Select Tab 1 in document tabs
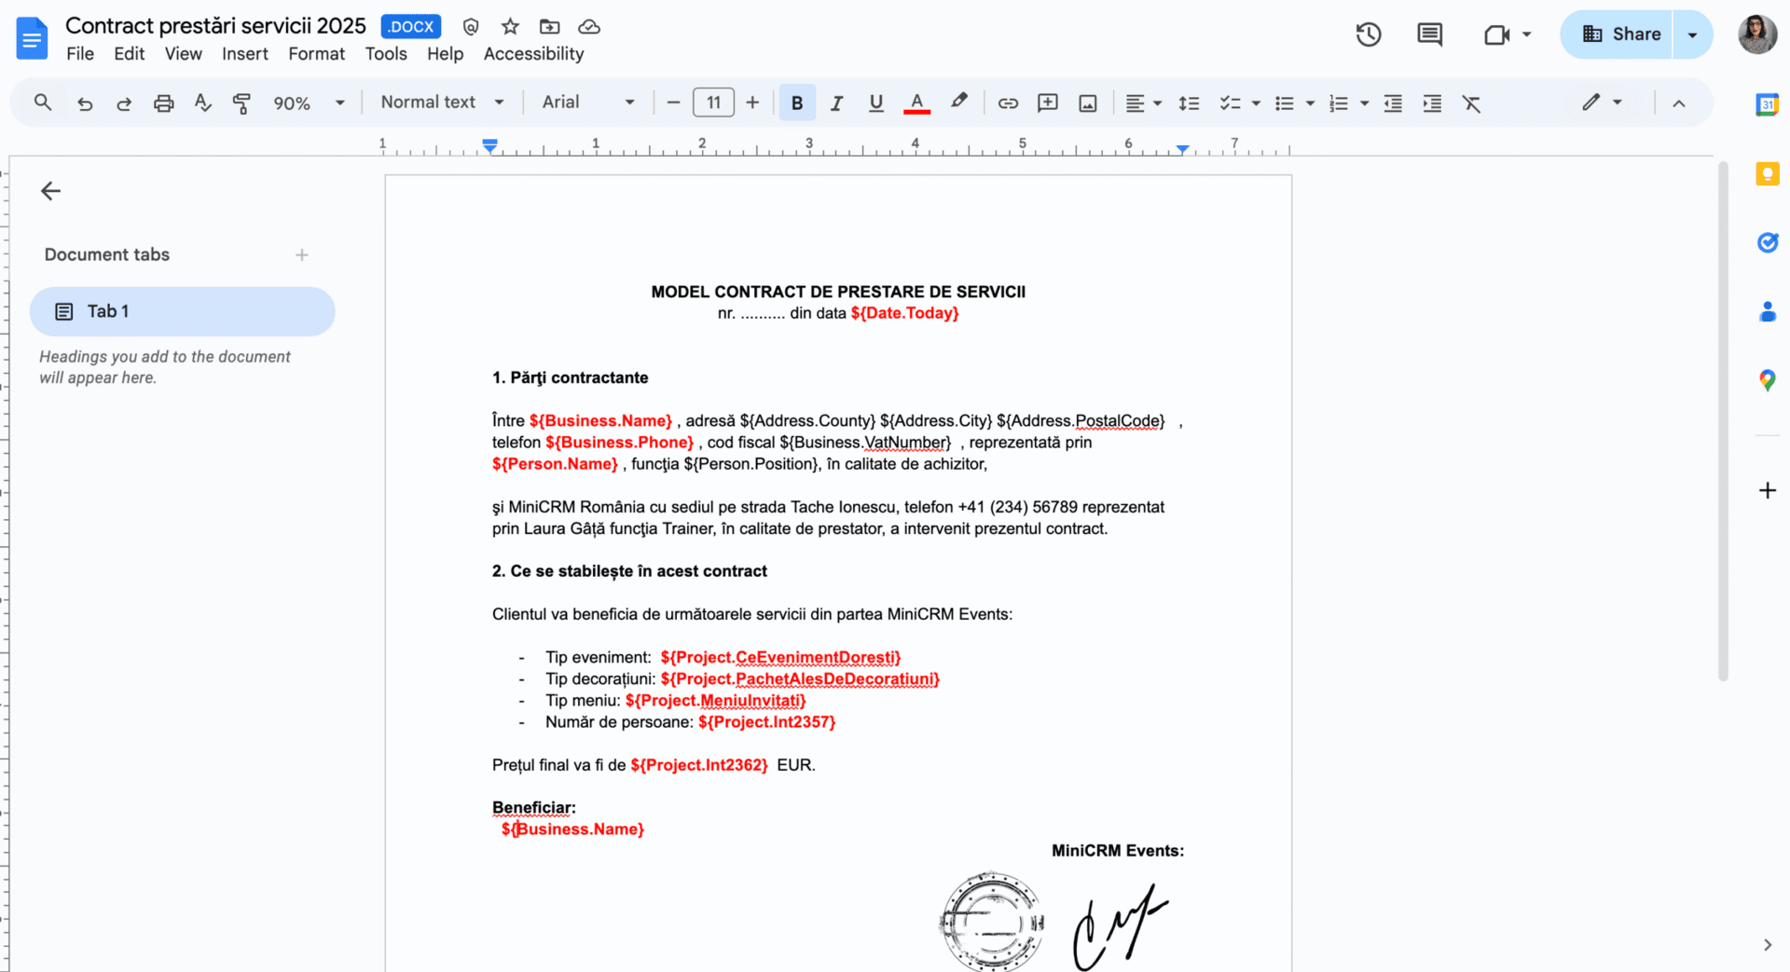1790x972 pixels. coord(182,311)
